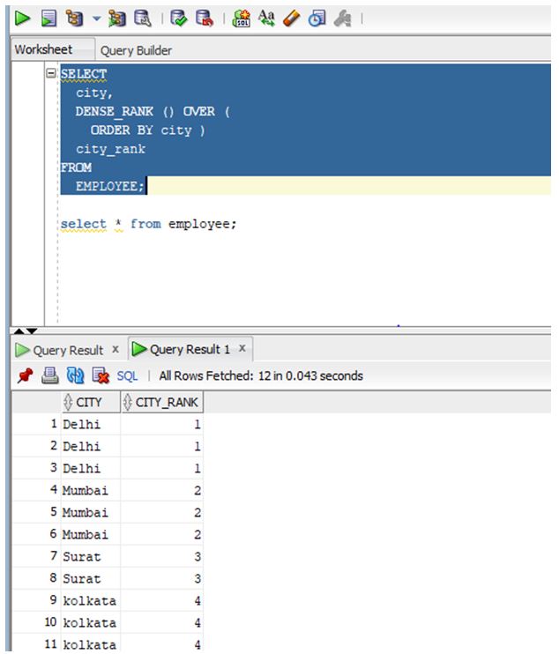Open the Explain Plan dropdown arrow
559x654 pixels.
tap(97, 19)
